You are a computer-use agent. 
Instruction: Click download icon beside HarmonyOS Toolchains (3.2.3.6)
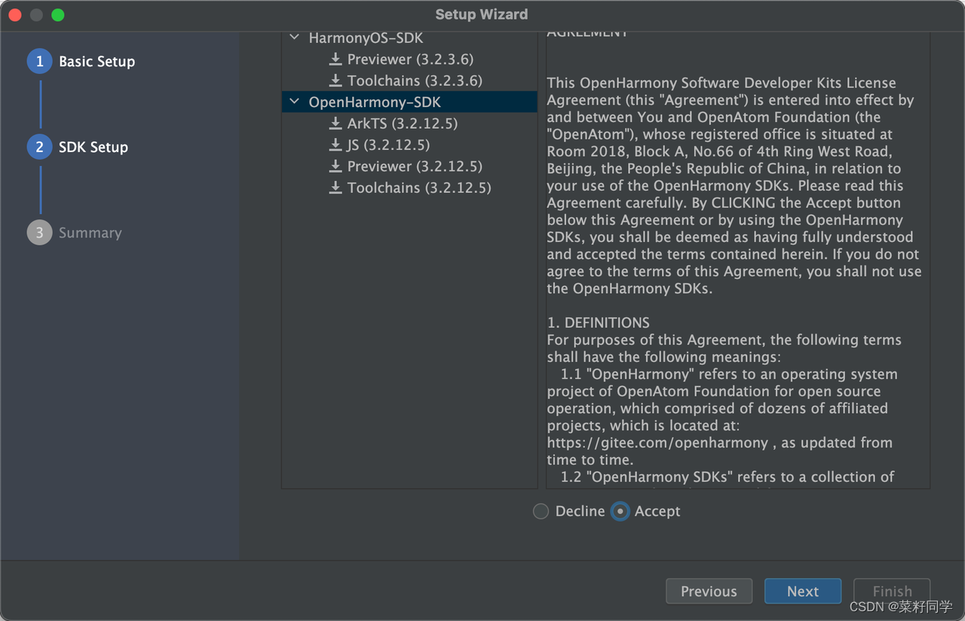pos(335,81)
